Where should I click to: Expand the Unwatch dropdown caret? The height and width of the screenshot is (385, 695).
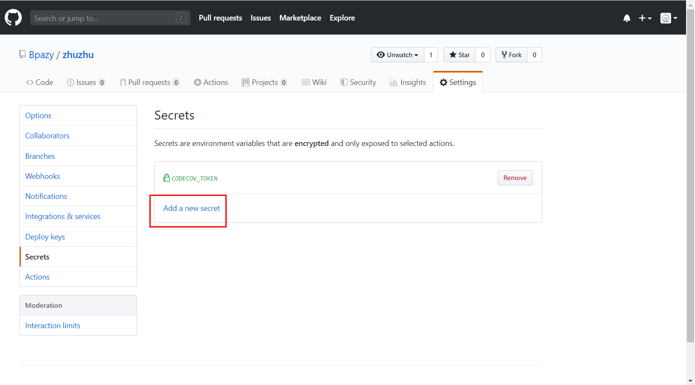(x=416, y=55)
